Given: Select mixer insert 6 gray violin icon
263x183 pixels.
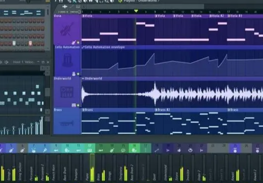Looking at the screenshot, I should 23,150.
